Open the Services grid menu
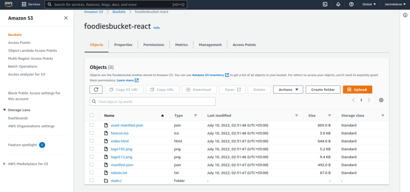Screen dimensions: 410x192 (31, 5)
